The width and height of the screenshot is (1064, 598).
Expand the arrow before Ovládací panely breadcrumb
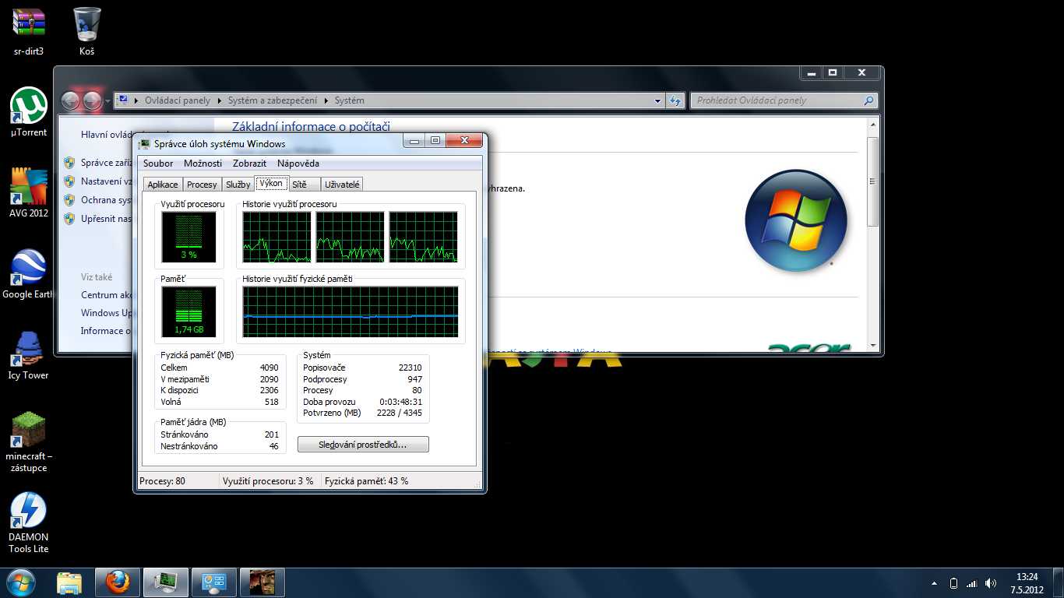[137, 100]
